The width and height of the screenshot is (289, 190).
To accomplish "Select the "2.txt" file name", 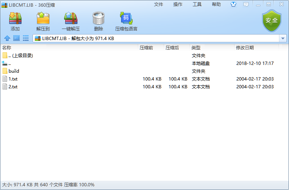I will tap(13, 87).
